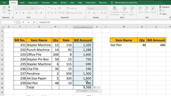The height and width of the screenshot is (96, 171).
Task: Click the Office File cell
Action: [x=39, y=54]
